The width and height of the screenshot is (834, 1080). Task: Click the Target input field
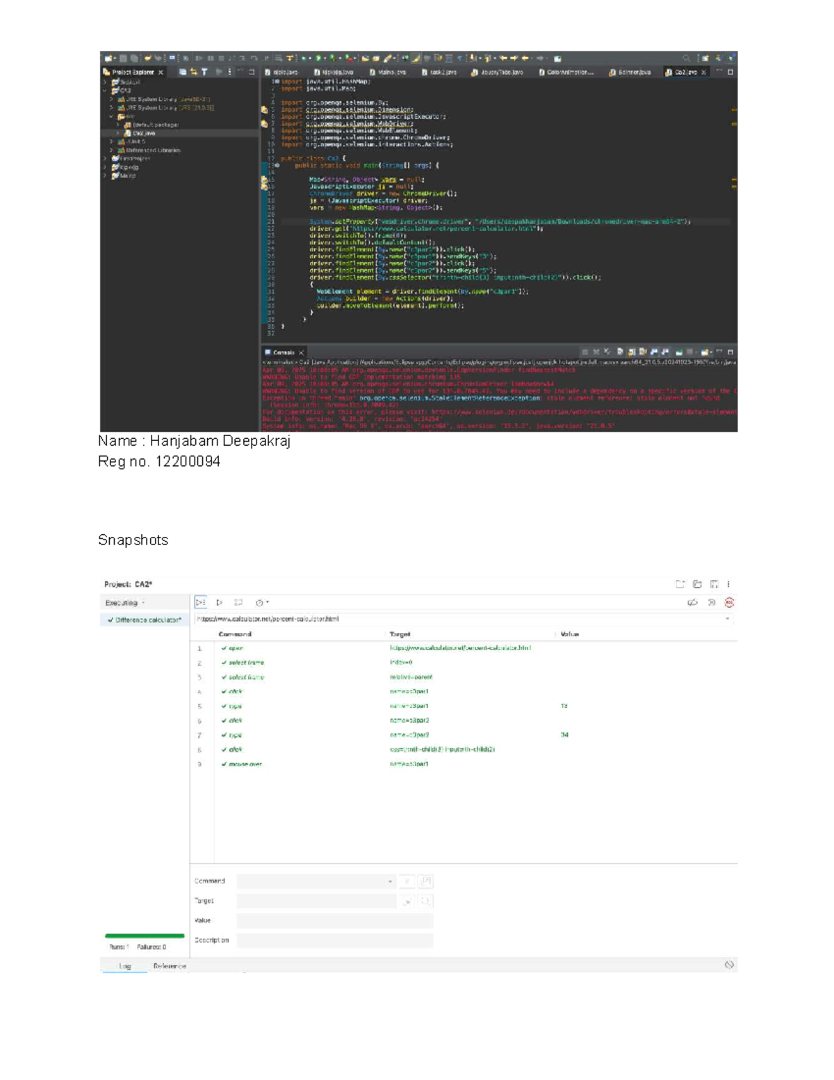tap(316, 901)
